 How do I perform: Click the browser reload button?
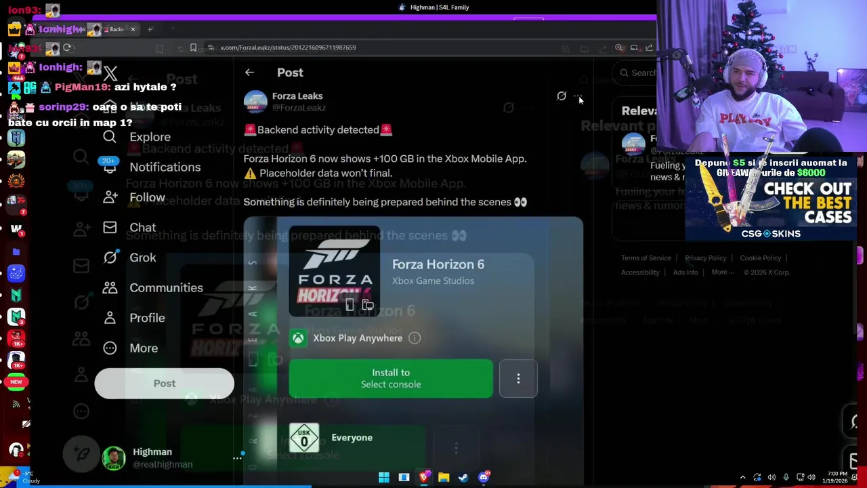67,47
